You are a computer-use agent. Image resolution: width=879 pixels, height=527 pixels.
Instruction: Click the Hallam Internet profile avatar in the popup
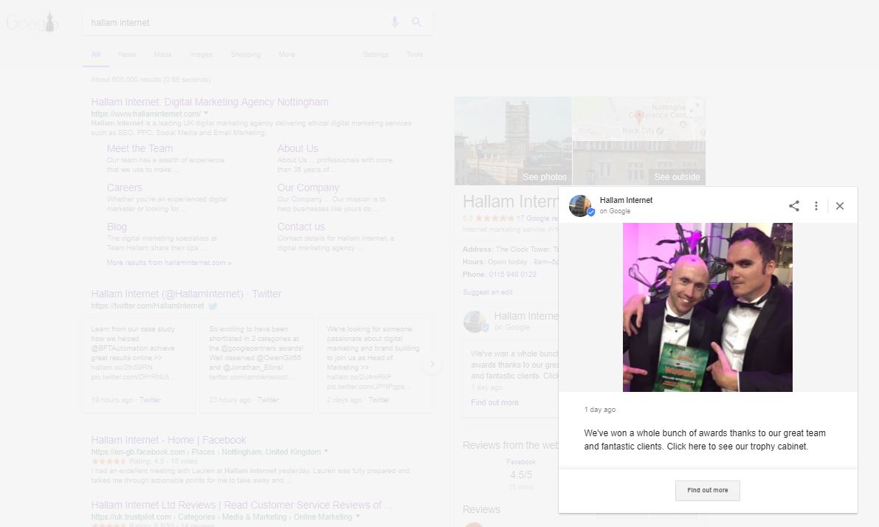click(581, 206)
